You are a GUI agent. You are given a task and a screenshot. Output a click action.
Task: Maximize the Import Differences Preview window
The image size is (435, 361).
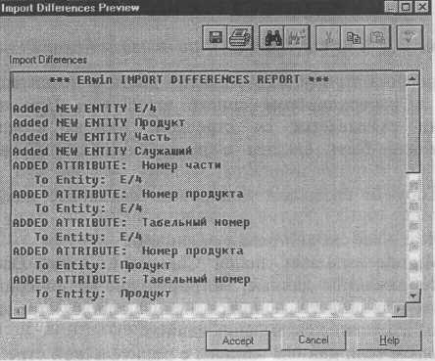coord(407,7)
